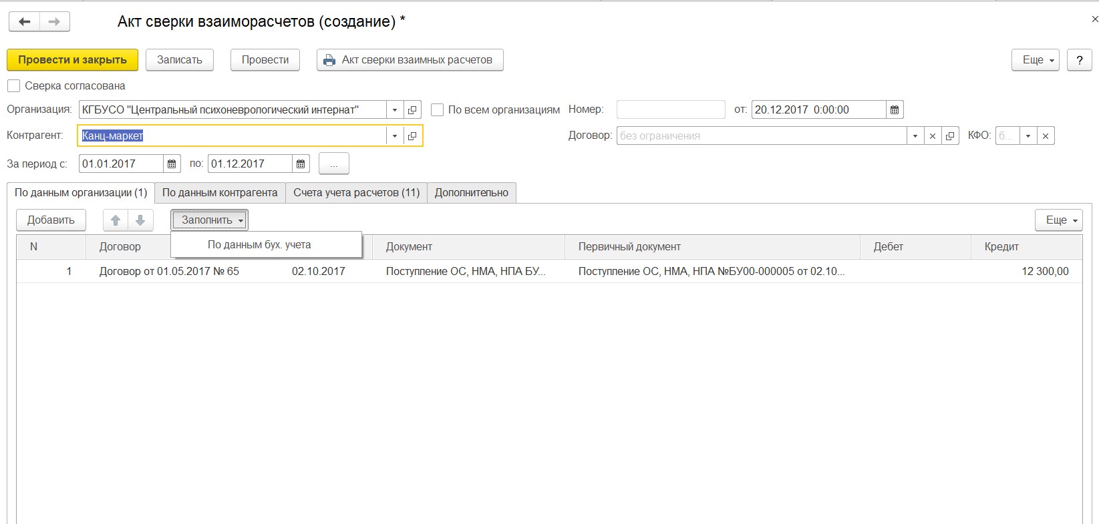Click the Организация field
1099x524 pixels.
(x=232, y=109)
